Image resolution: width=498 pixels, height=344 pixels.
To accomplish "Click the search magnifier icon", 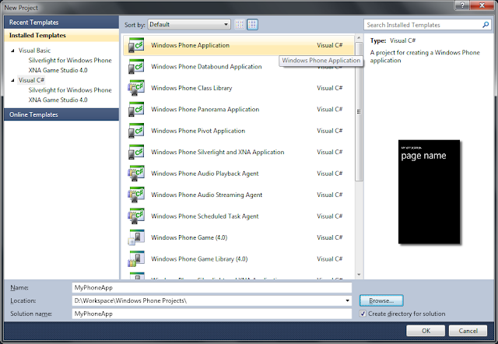I will tap(486, 25).
